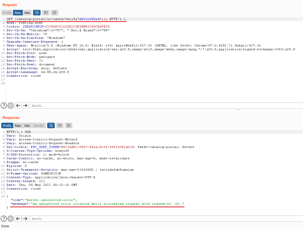The width and height of the screenshot is (303, 229).
Task: Click the GET /catalog-portal request line
Action: point(66,19)
